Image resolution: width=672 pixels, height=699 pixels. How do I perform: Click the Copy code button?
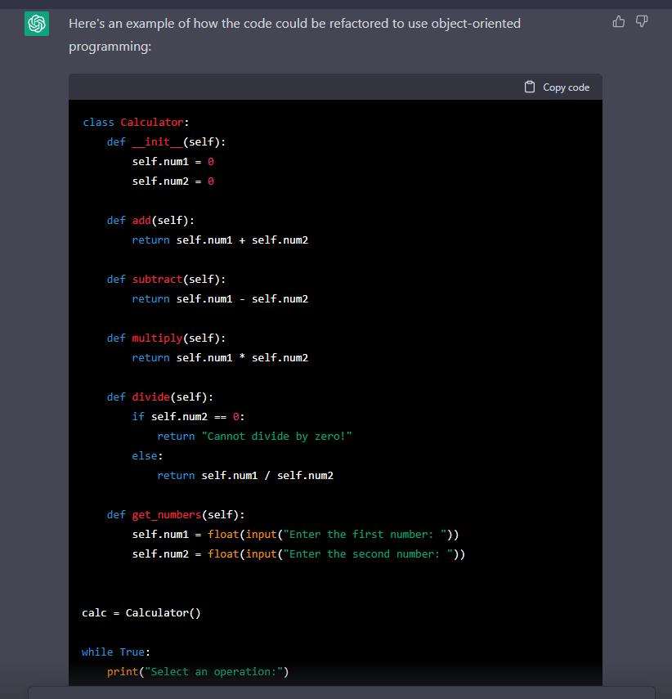pos(557,87)
